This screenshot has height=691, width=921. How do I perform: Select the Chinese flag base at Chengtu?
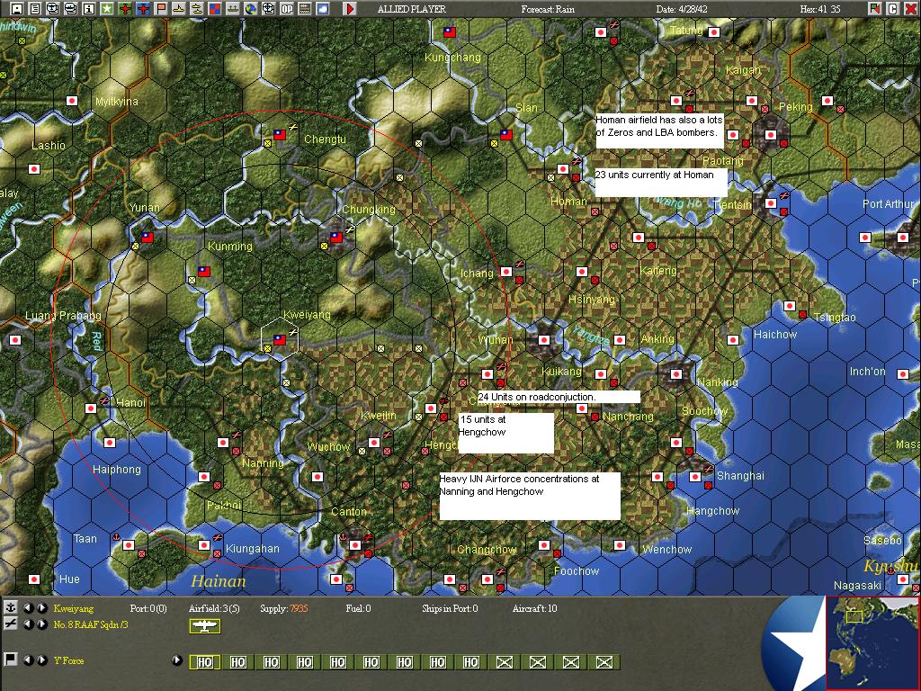280,135
